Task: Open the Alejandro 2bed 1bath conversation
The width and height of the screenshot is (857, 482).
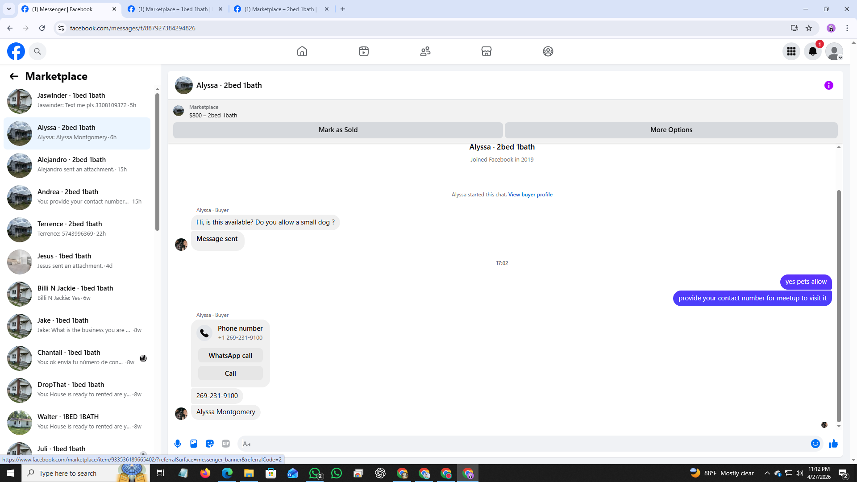Action: pyautogui.click(x=77, y=165)
